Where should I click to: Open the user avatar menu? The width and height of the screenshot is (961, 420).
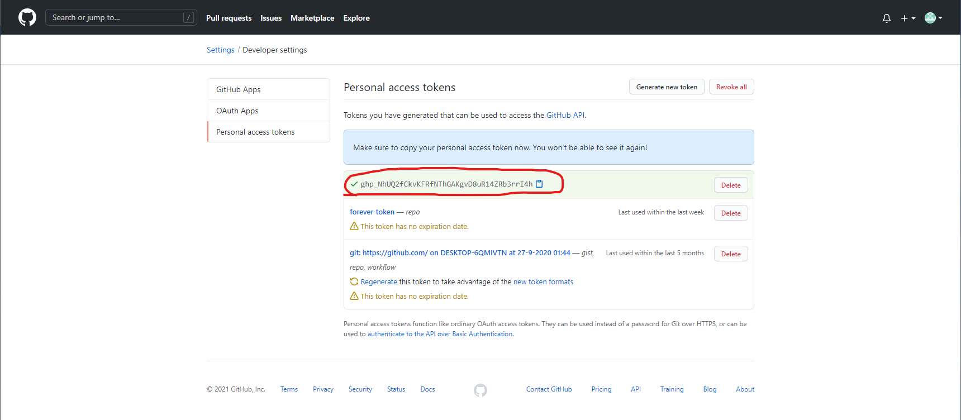tap(934, 18)
